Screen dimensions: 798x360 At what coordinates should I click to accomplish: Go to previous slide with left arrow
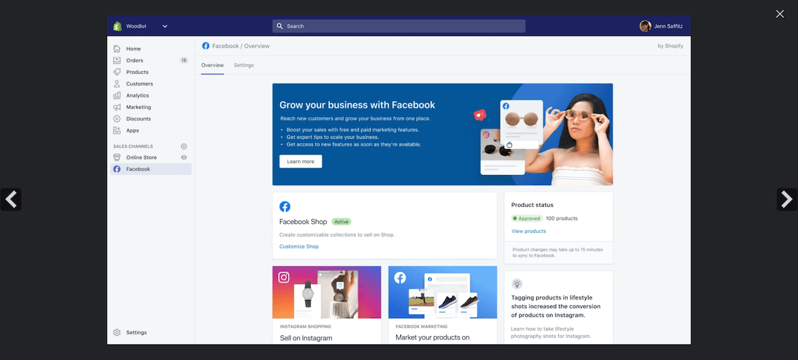(x=11, y=199)
